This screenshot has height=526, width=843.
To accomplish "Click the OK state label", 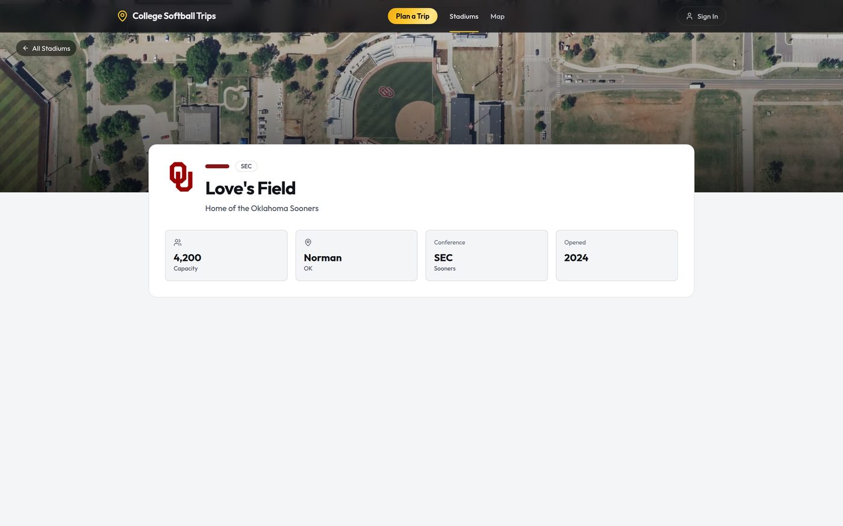I will coord(308,269).
